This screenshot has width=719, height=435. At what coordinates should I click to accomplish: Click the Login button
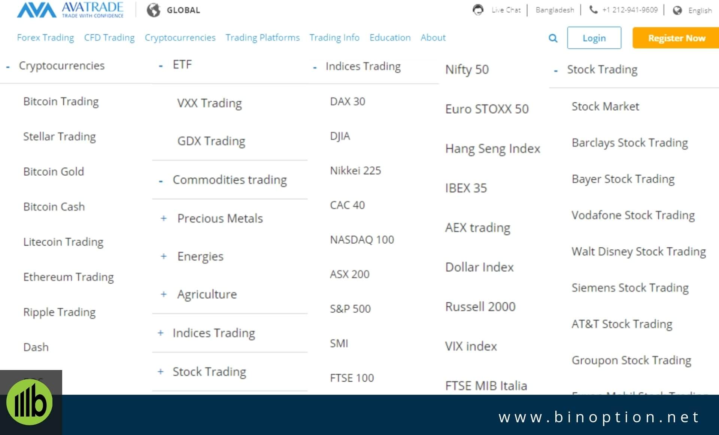coord(594,38)
